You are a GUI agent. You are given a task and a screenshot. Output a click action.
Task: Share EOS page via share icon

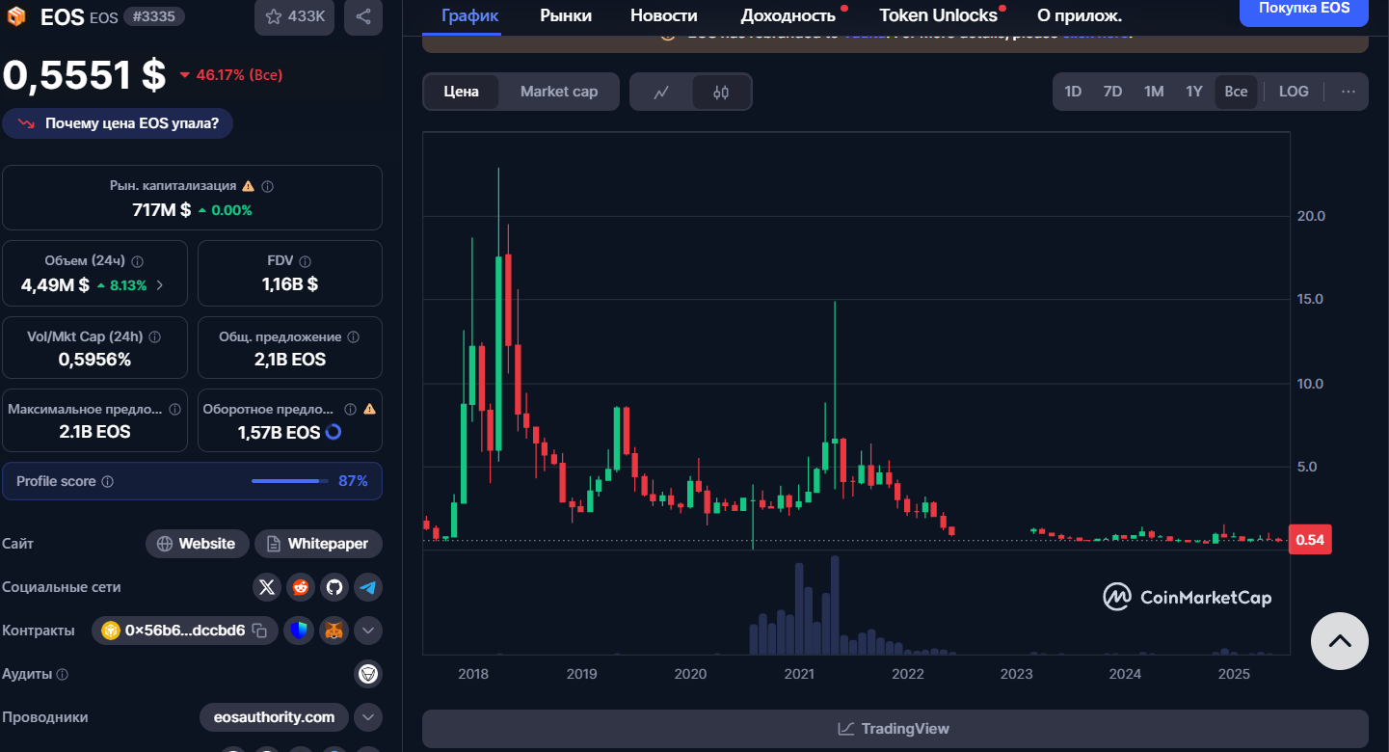[363, 16]
